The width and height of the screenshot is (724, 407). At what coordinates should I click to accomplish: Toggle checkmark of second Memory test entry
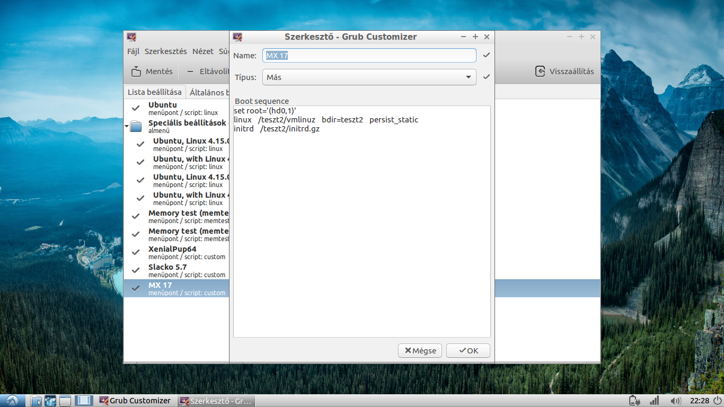tap(136, 234)
